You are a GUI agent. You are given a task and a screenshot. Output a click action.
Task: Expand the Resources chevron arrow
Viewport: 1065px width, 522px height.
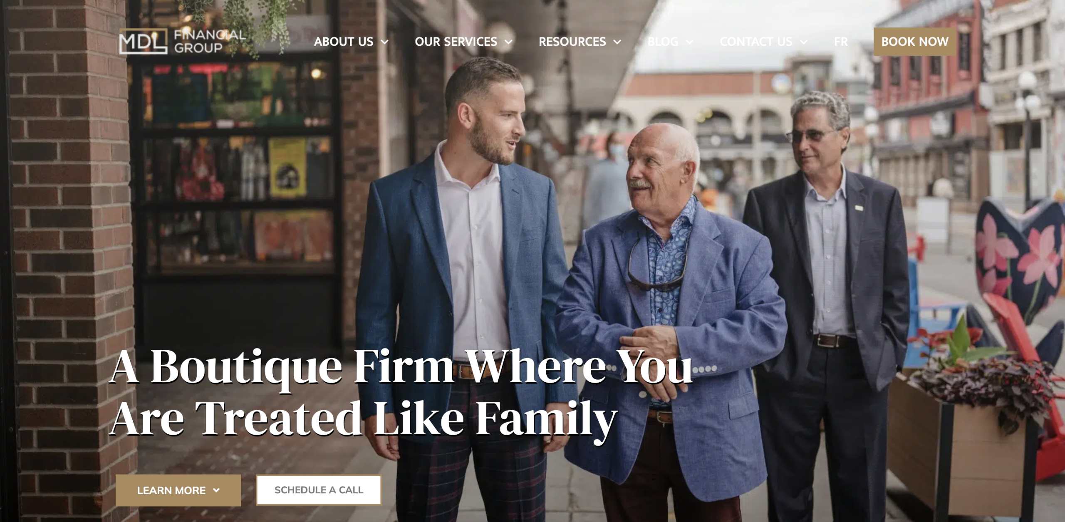point(617,42)
